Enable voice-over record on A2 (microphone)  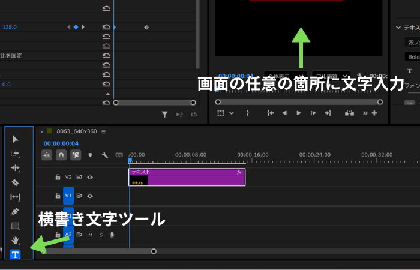112,235
